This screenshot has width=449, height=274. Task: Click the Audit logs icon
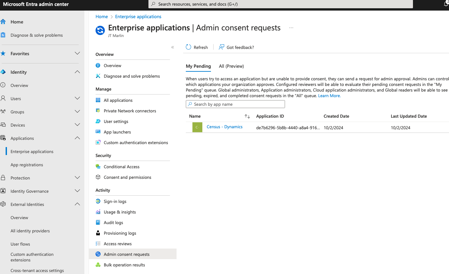(x=98, y=222)
